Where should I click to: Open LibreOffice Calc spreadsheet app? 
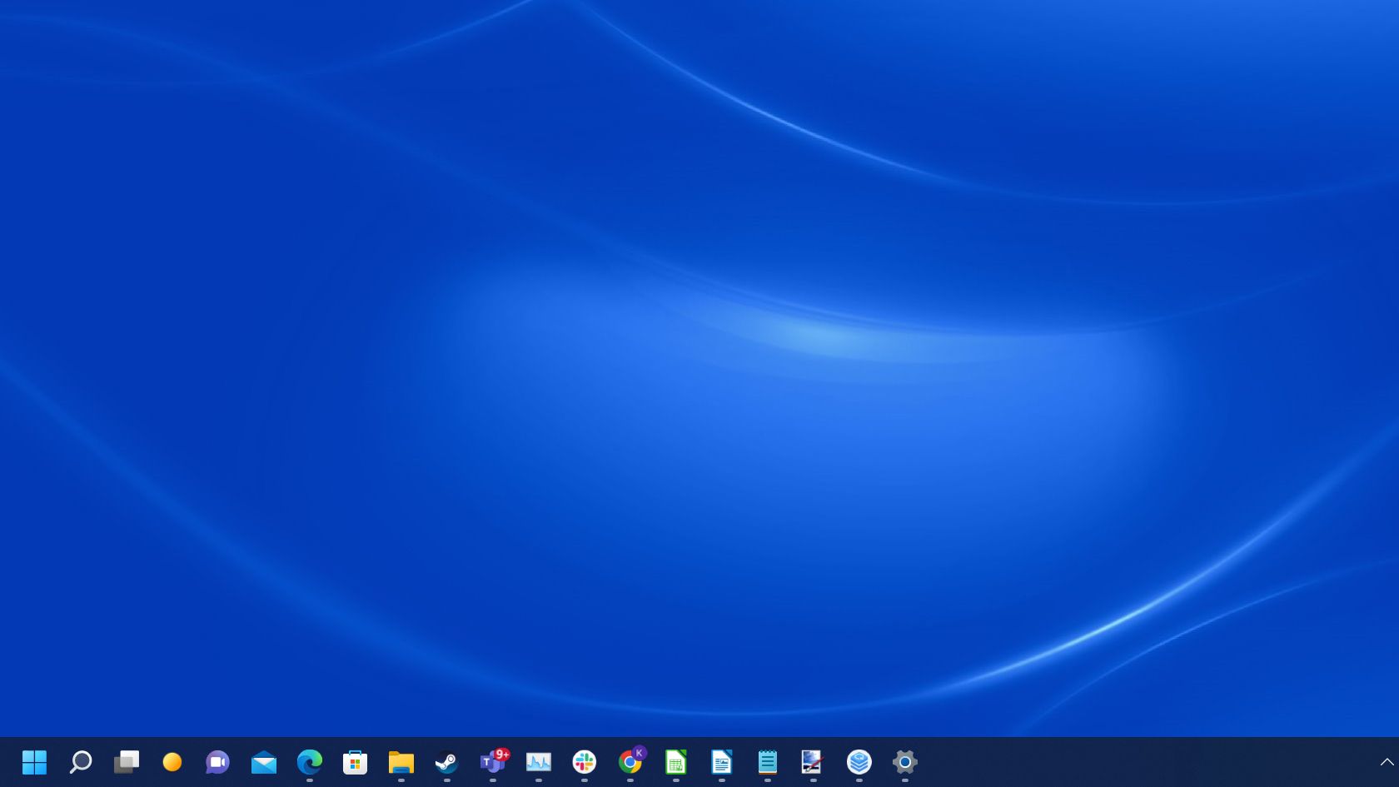coord(676,763)
